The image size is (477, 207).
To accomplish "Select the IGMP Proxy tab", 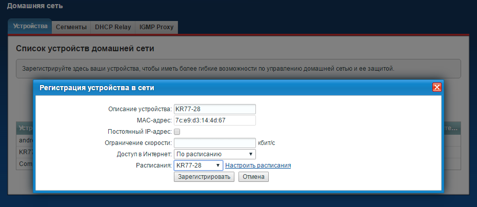I will coord(156,27).
